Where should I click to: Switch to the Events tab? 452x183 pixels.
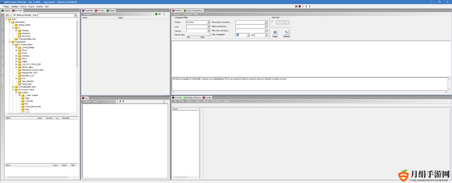pos(207,97)
